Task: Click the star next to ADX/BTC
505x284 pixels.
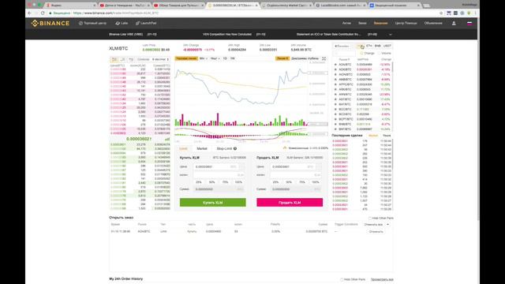Action: (335, 69)
